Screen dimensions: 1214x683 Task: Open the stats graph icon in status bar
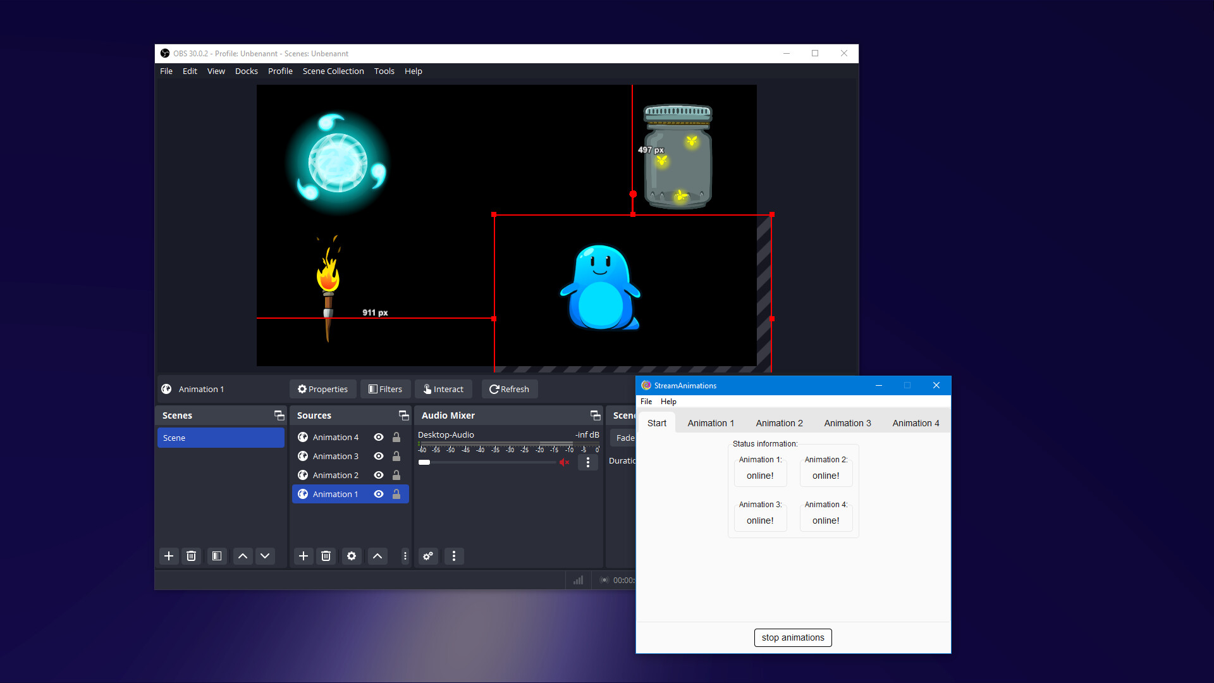[578, 580]
